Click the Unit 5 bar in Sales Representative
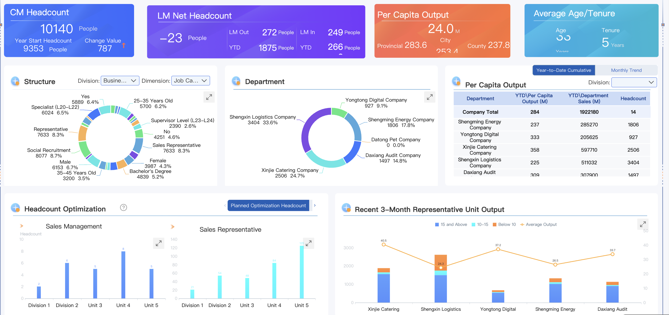669x315 pixels. pos(301,272)
